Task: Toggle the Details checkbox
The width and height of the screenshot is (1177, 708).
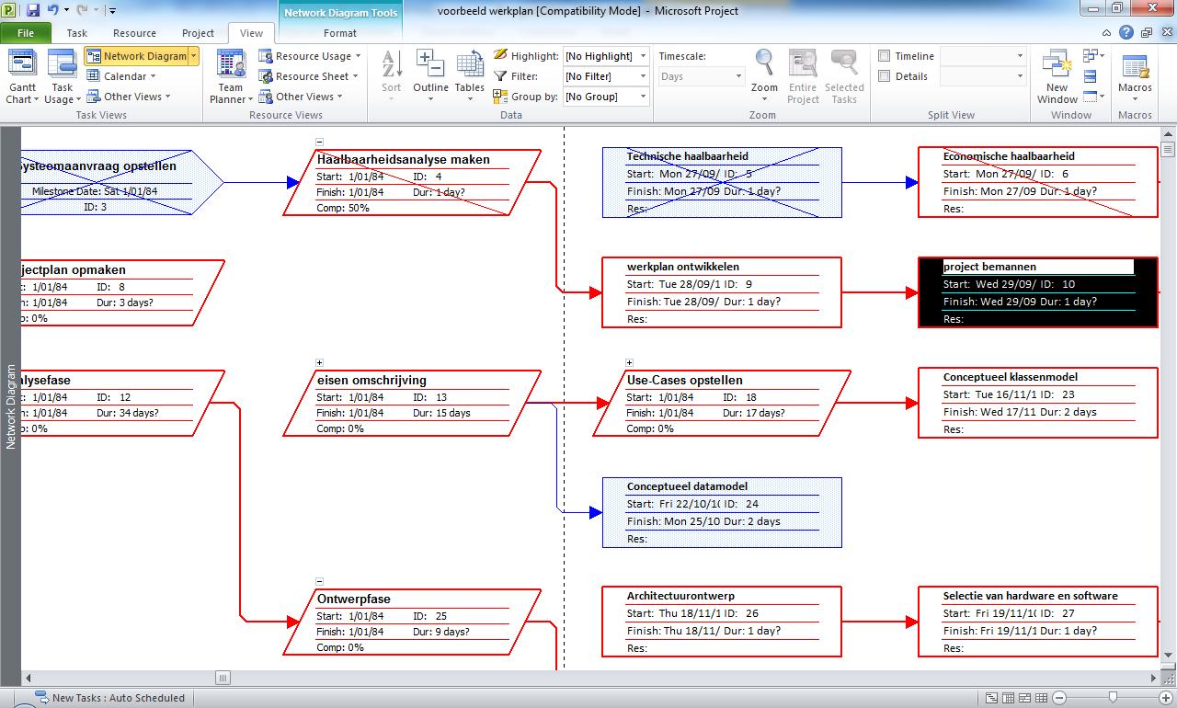Action: (885, 76)
